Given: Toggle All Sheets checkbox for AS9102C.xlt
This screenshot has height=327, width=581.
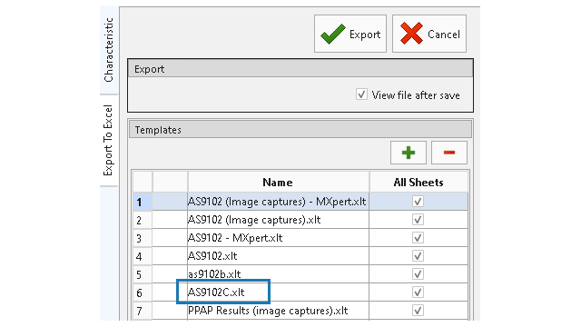Looking at the screenshot, I should (x=418, y=292).
